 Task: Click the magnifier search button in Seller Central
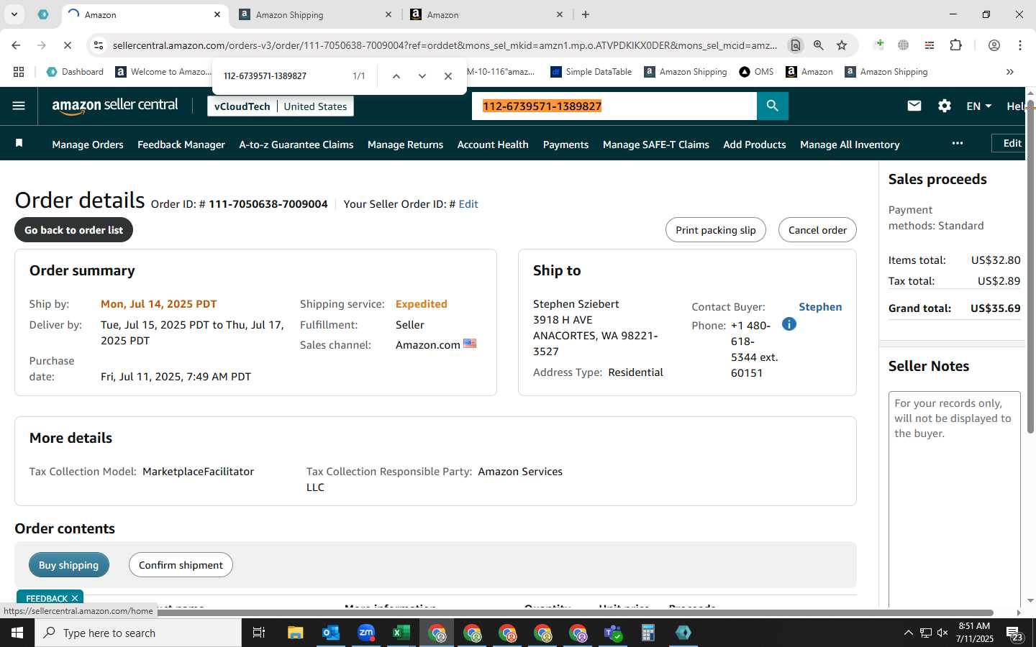click(772, 106)
